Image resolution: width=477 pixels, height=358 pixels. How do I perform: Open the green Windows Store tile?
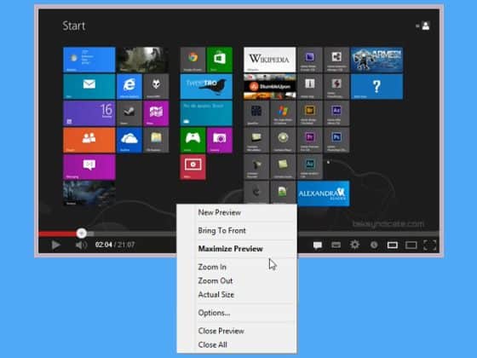(220, 60)
